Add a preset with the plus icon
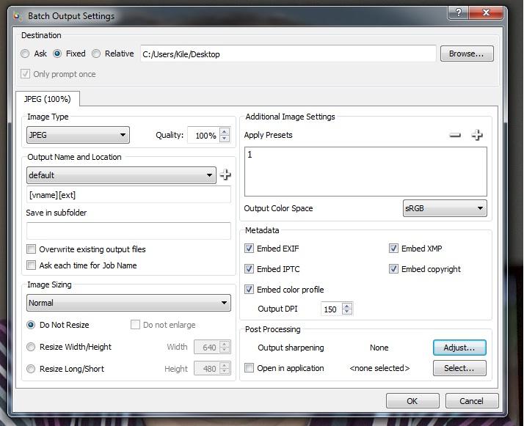Image resolution: width=524 pixels, height=426 pixels. pos(477,135)
